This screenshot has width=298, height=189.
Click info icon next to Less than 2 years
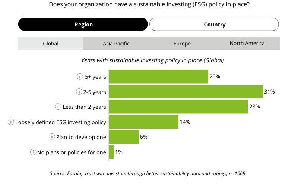(x=58, y=107)
